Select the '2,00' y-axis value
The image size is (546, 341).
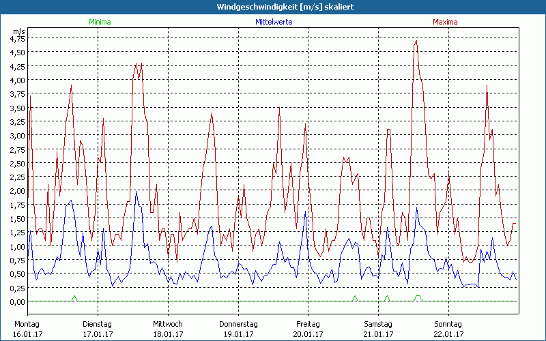pos(18,191)
